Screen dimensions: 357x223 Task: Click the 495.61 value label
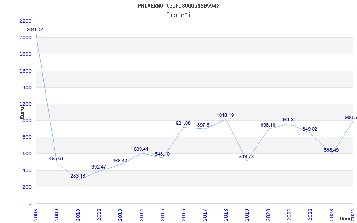[x=56, y=158]
